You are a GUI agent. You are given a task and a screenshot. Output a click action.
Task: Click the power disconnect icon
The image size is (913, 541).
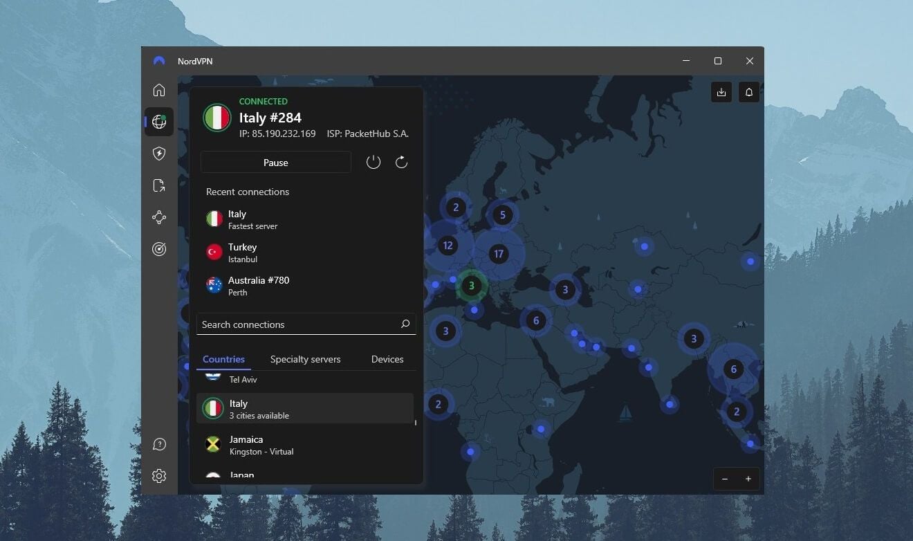pyautogui.click(x=373, y=163)
